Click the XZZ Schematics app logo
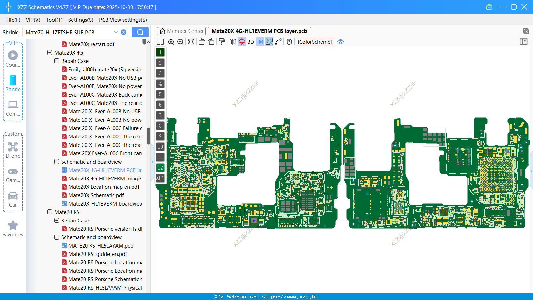Screen dimensions: 533x300 coord(8,7)
